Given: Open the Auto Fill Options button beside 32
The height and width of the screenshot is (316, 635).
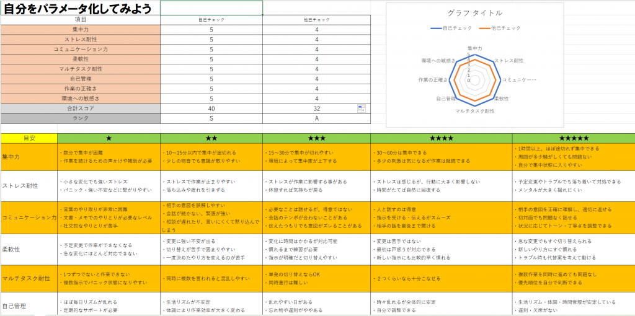Looking at the screenshot, I should pos(362,108).
